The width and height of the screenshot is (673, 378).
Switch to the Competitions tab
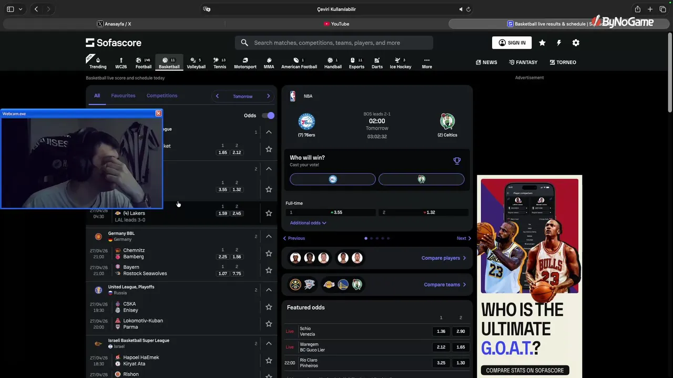click(x=162, y=96)
